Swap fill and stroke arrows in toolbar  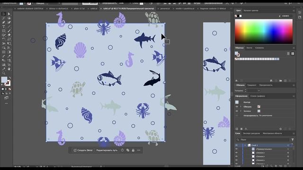[x=9, y=78]
